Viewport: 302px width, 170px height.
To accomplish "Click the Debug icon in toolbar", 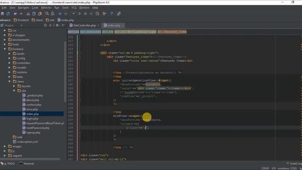I will tap(85, 14).
